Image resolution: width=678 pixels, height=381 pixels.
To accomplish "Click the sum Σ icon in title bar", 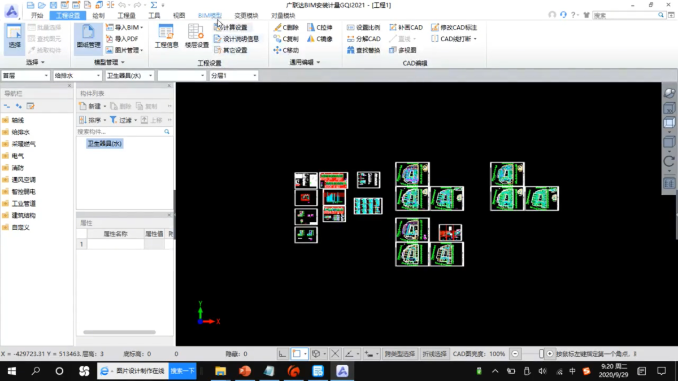I will coord(153,5).
